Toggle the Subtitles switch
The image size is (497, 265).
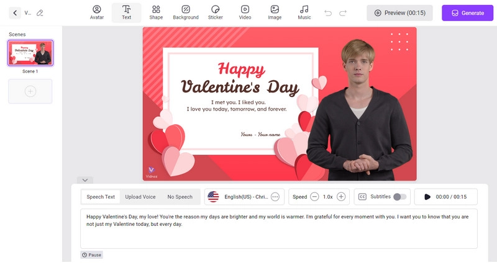(400, 197)
